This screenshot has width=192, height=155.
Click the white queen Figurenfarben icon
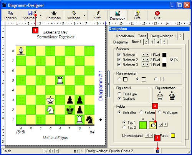coord(160,97)
